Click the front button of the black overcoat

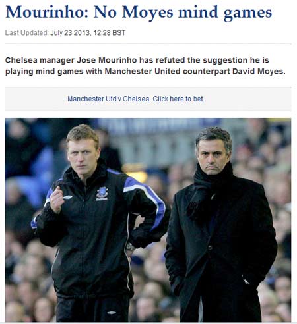pos(210,248)
